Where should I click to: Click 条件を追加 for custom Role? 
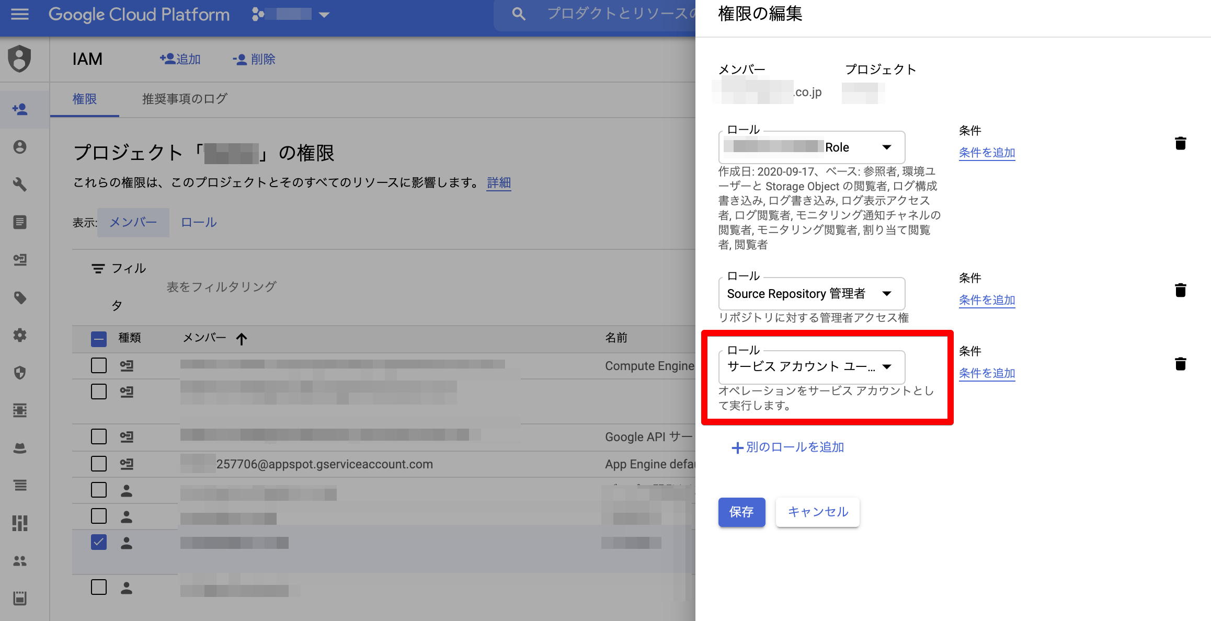click(x=987, y=153)
